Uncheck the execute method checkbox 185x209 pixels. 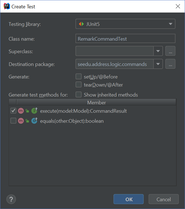click(x=13, y=111)
